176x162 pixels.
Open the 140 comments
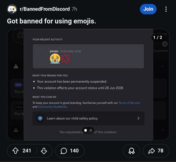70,151
